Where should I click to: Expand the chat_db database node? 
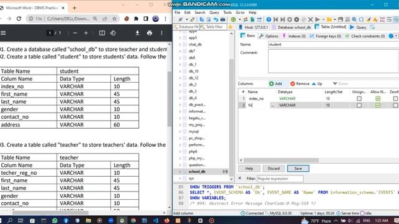pos(180,44)
